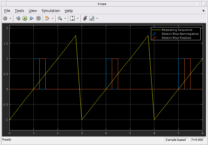Select the Zoom magnifier tool
This screenshot has height=145, width=208.
pos(60,18)
